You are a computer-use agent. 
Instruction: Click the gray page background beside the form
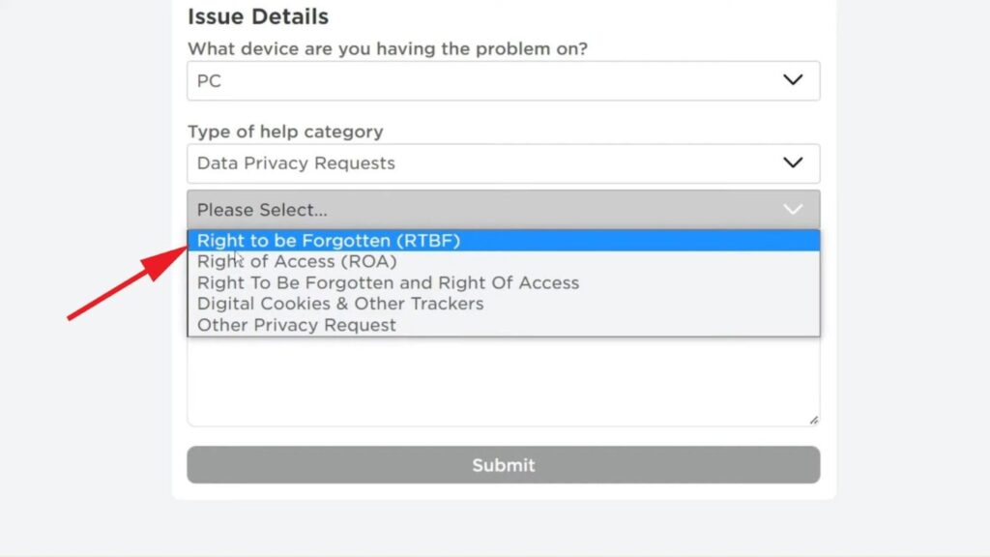[909, 290]
